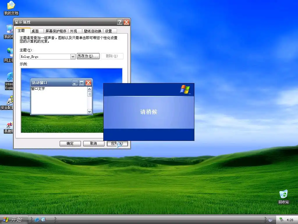Click the 另存为(S)... button

(x=88, y=56)
